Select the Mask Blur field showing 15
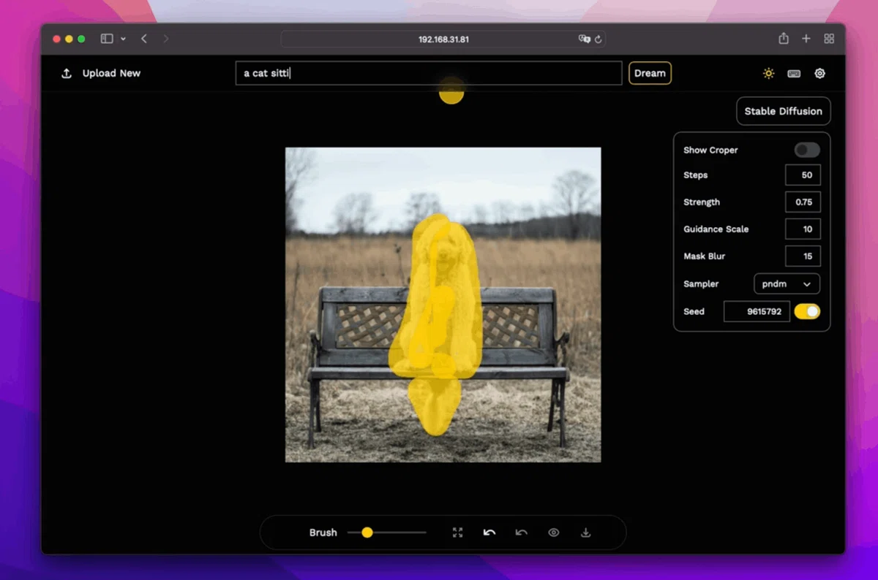The image size is (878, 580). [803, 256]
